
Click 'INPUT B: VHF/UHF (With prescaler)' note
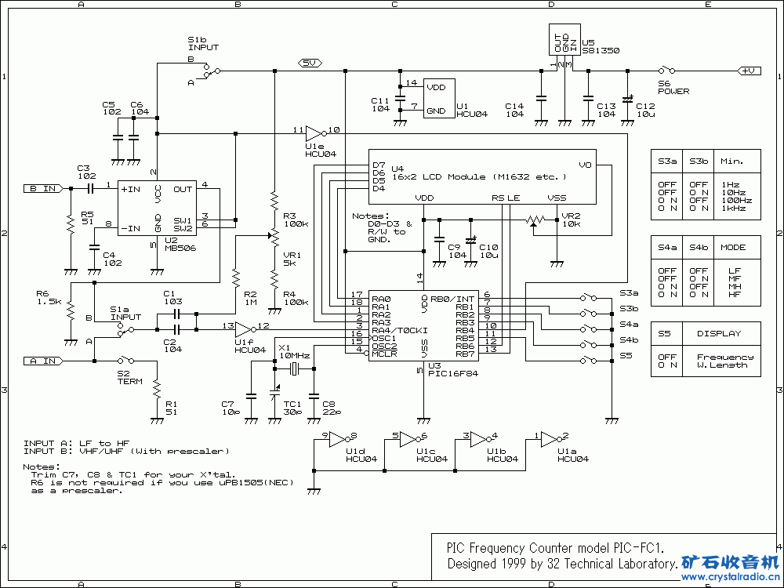coord(126,451)
